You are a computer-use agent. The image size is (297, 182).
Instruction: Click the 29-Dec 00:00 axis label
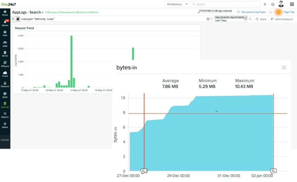point(178,176)
